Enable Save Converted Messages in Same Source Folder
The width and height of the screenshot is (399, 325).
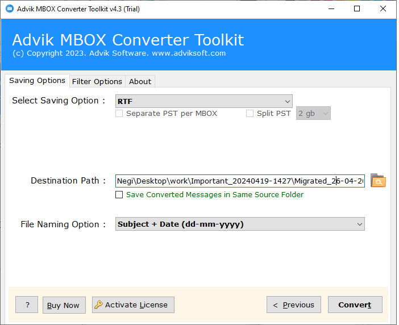coord(119,194)
